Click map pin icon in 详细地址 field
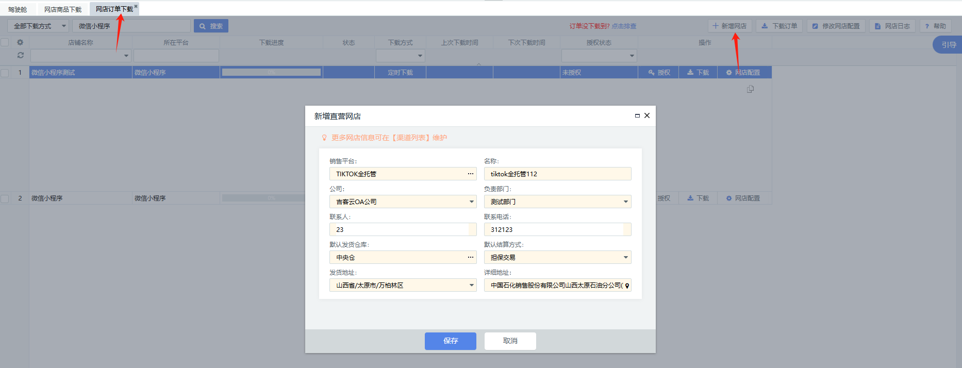Screen dimensions: 962x368 point(627,286)
